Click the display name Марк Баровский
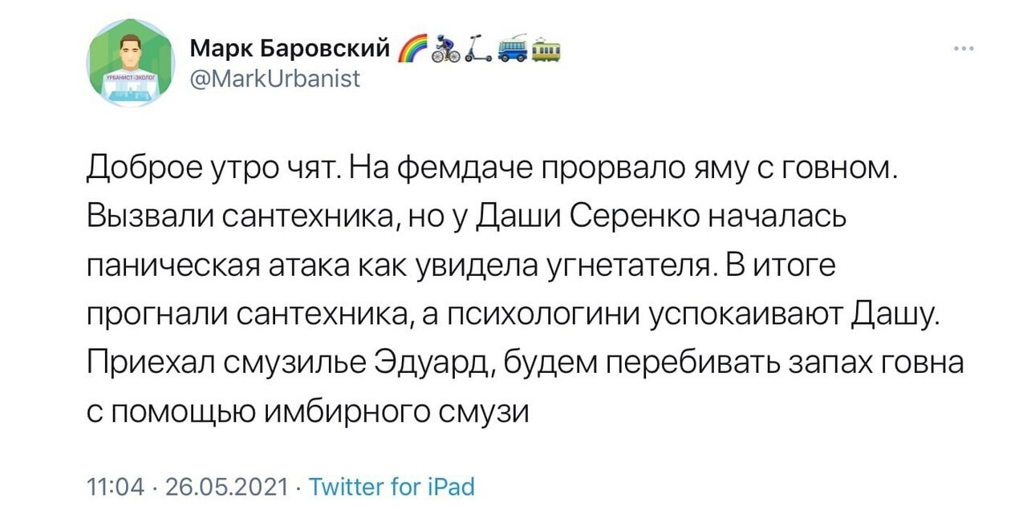 click(290, 50)
